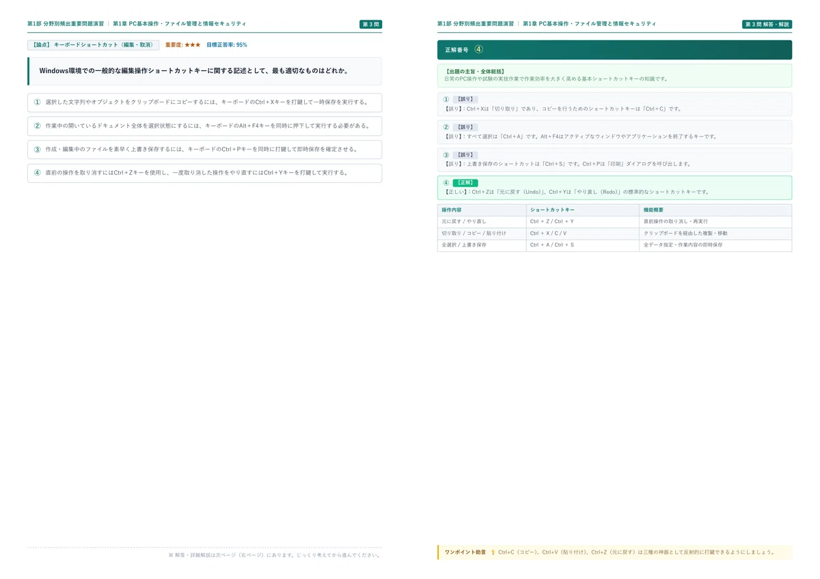This screenshot has height=579, width=820.
Task: Click the footer note starting ※ 解答・詳細解説は次ページ
Action: click(x=274, y=555)
